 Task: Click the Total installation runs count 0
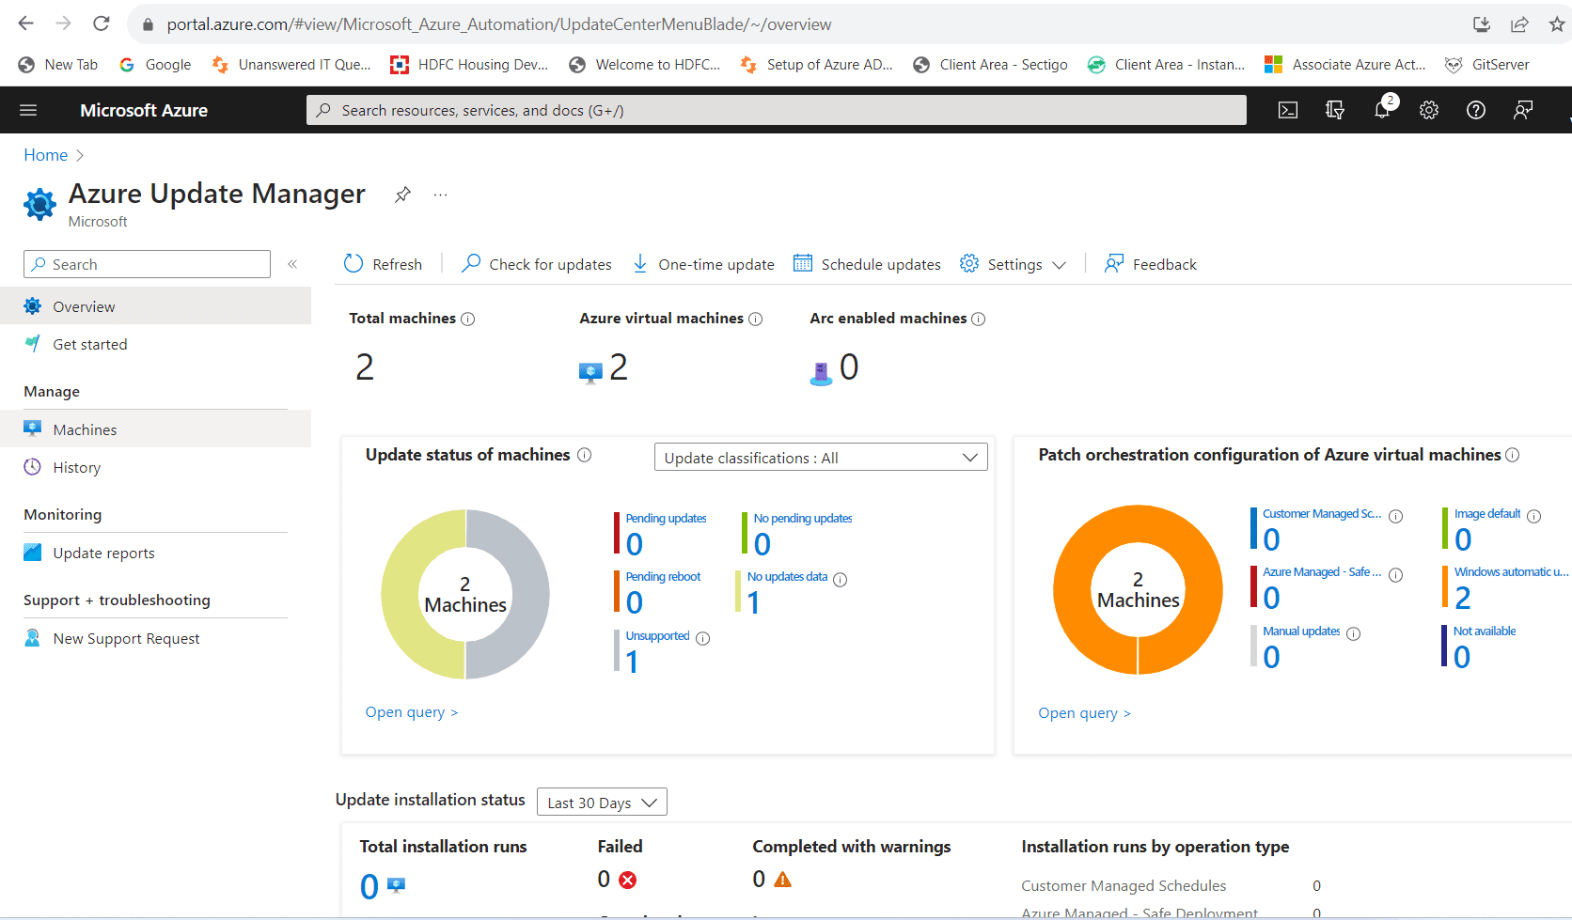[x=369, y=886]
